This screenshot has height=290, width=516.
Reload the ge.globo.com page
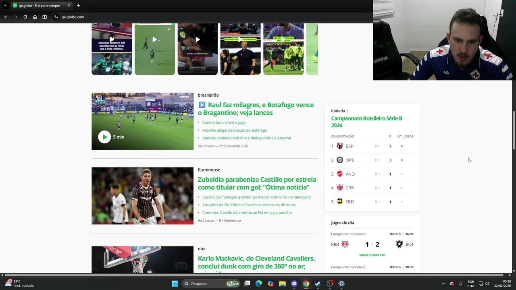(25, 17)
